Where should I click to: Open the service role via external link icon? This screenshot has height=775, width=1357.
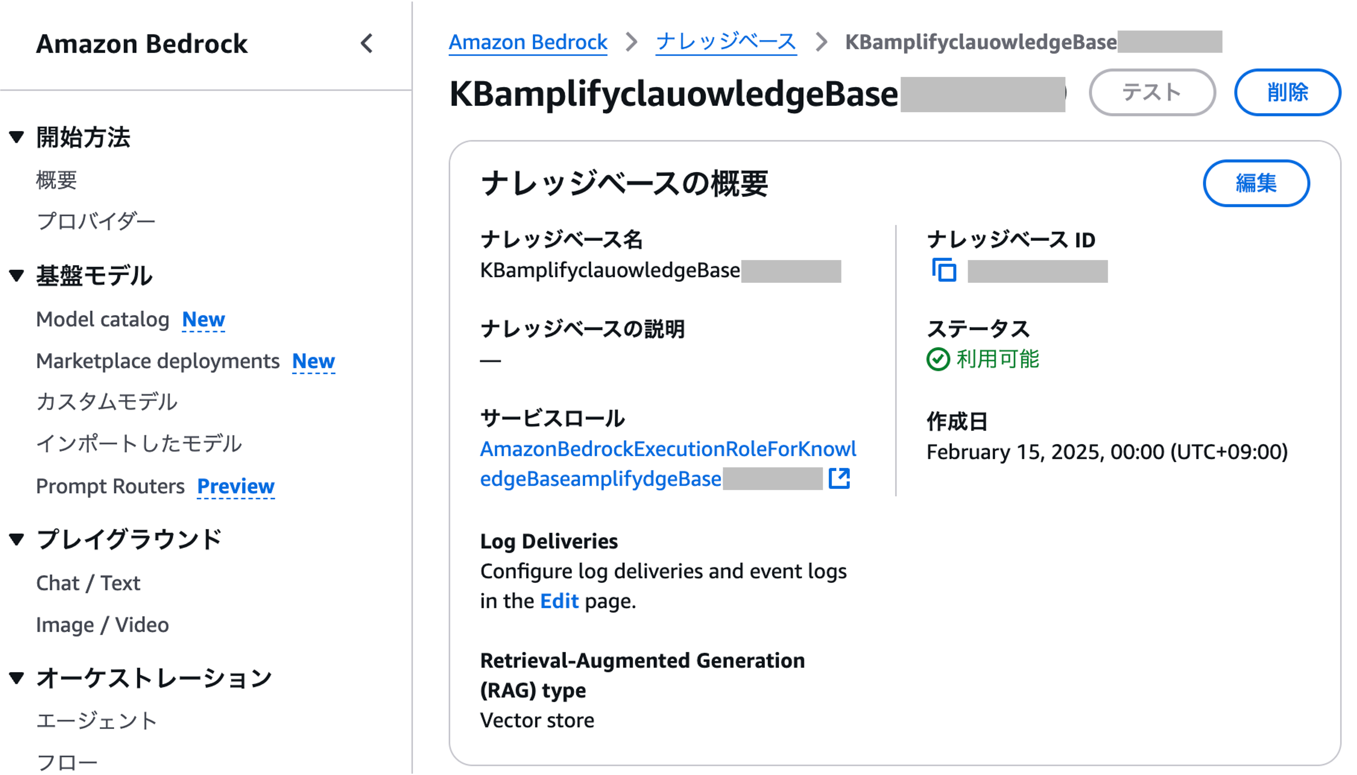tap(840, 478)
